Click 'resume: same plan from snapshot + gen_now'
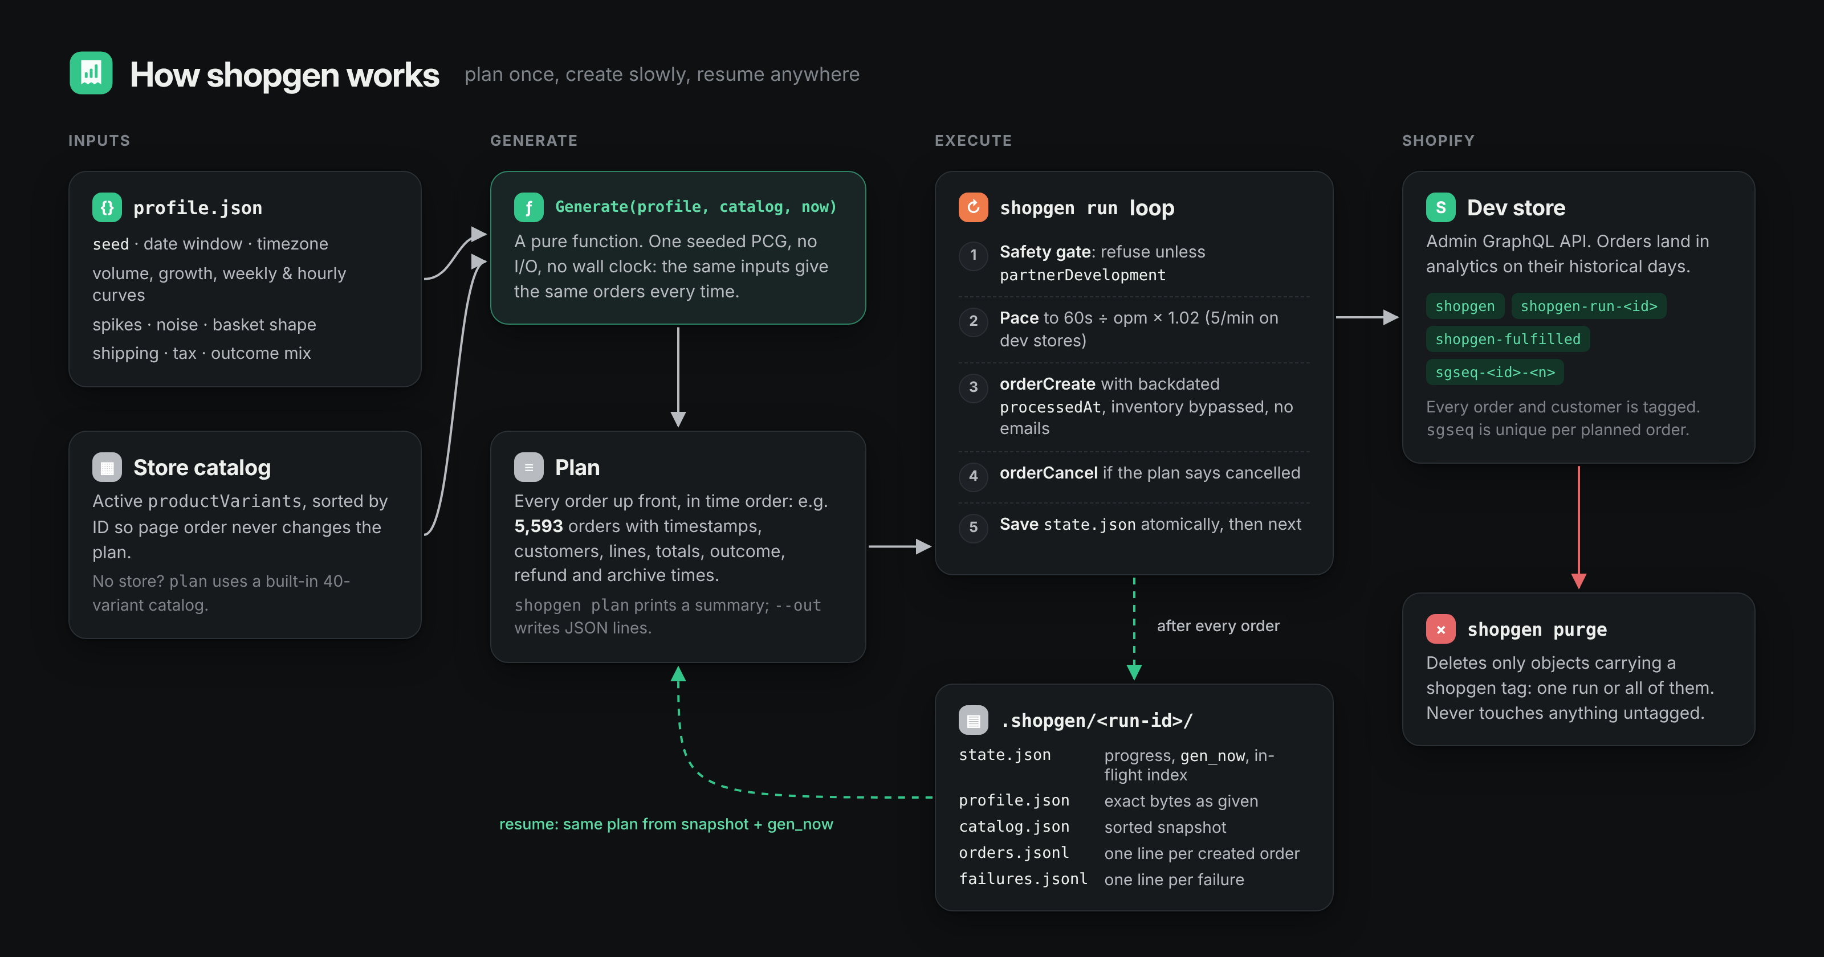Viewport: 1824px width, 957px height. pyautogui.click(x=666, y=824)
